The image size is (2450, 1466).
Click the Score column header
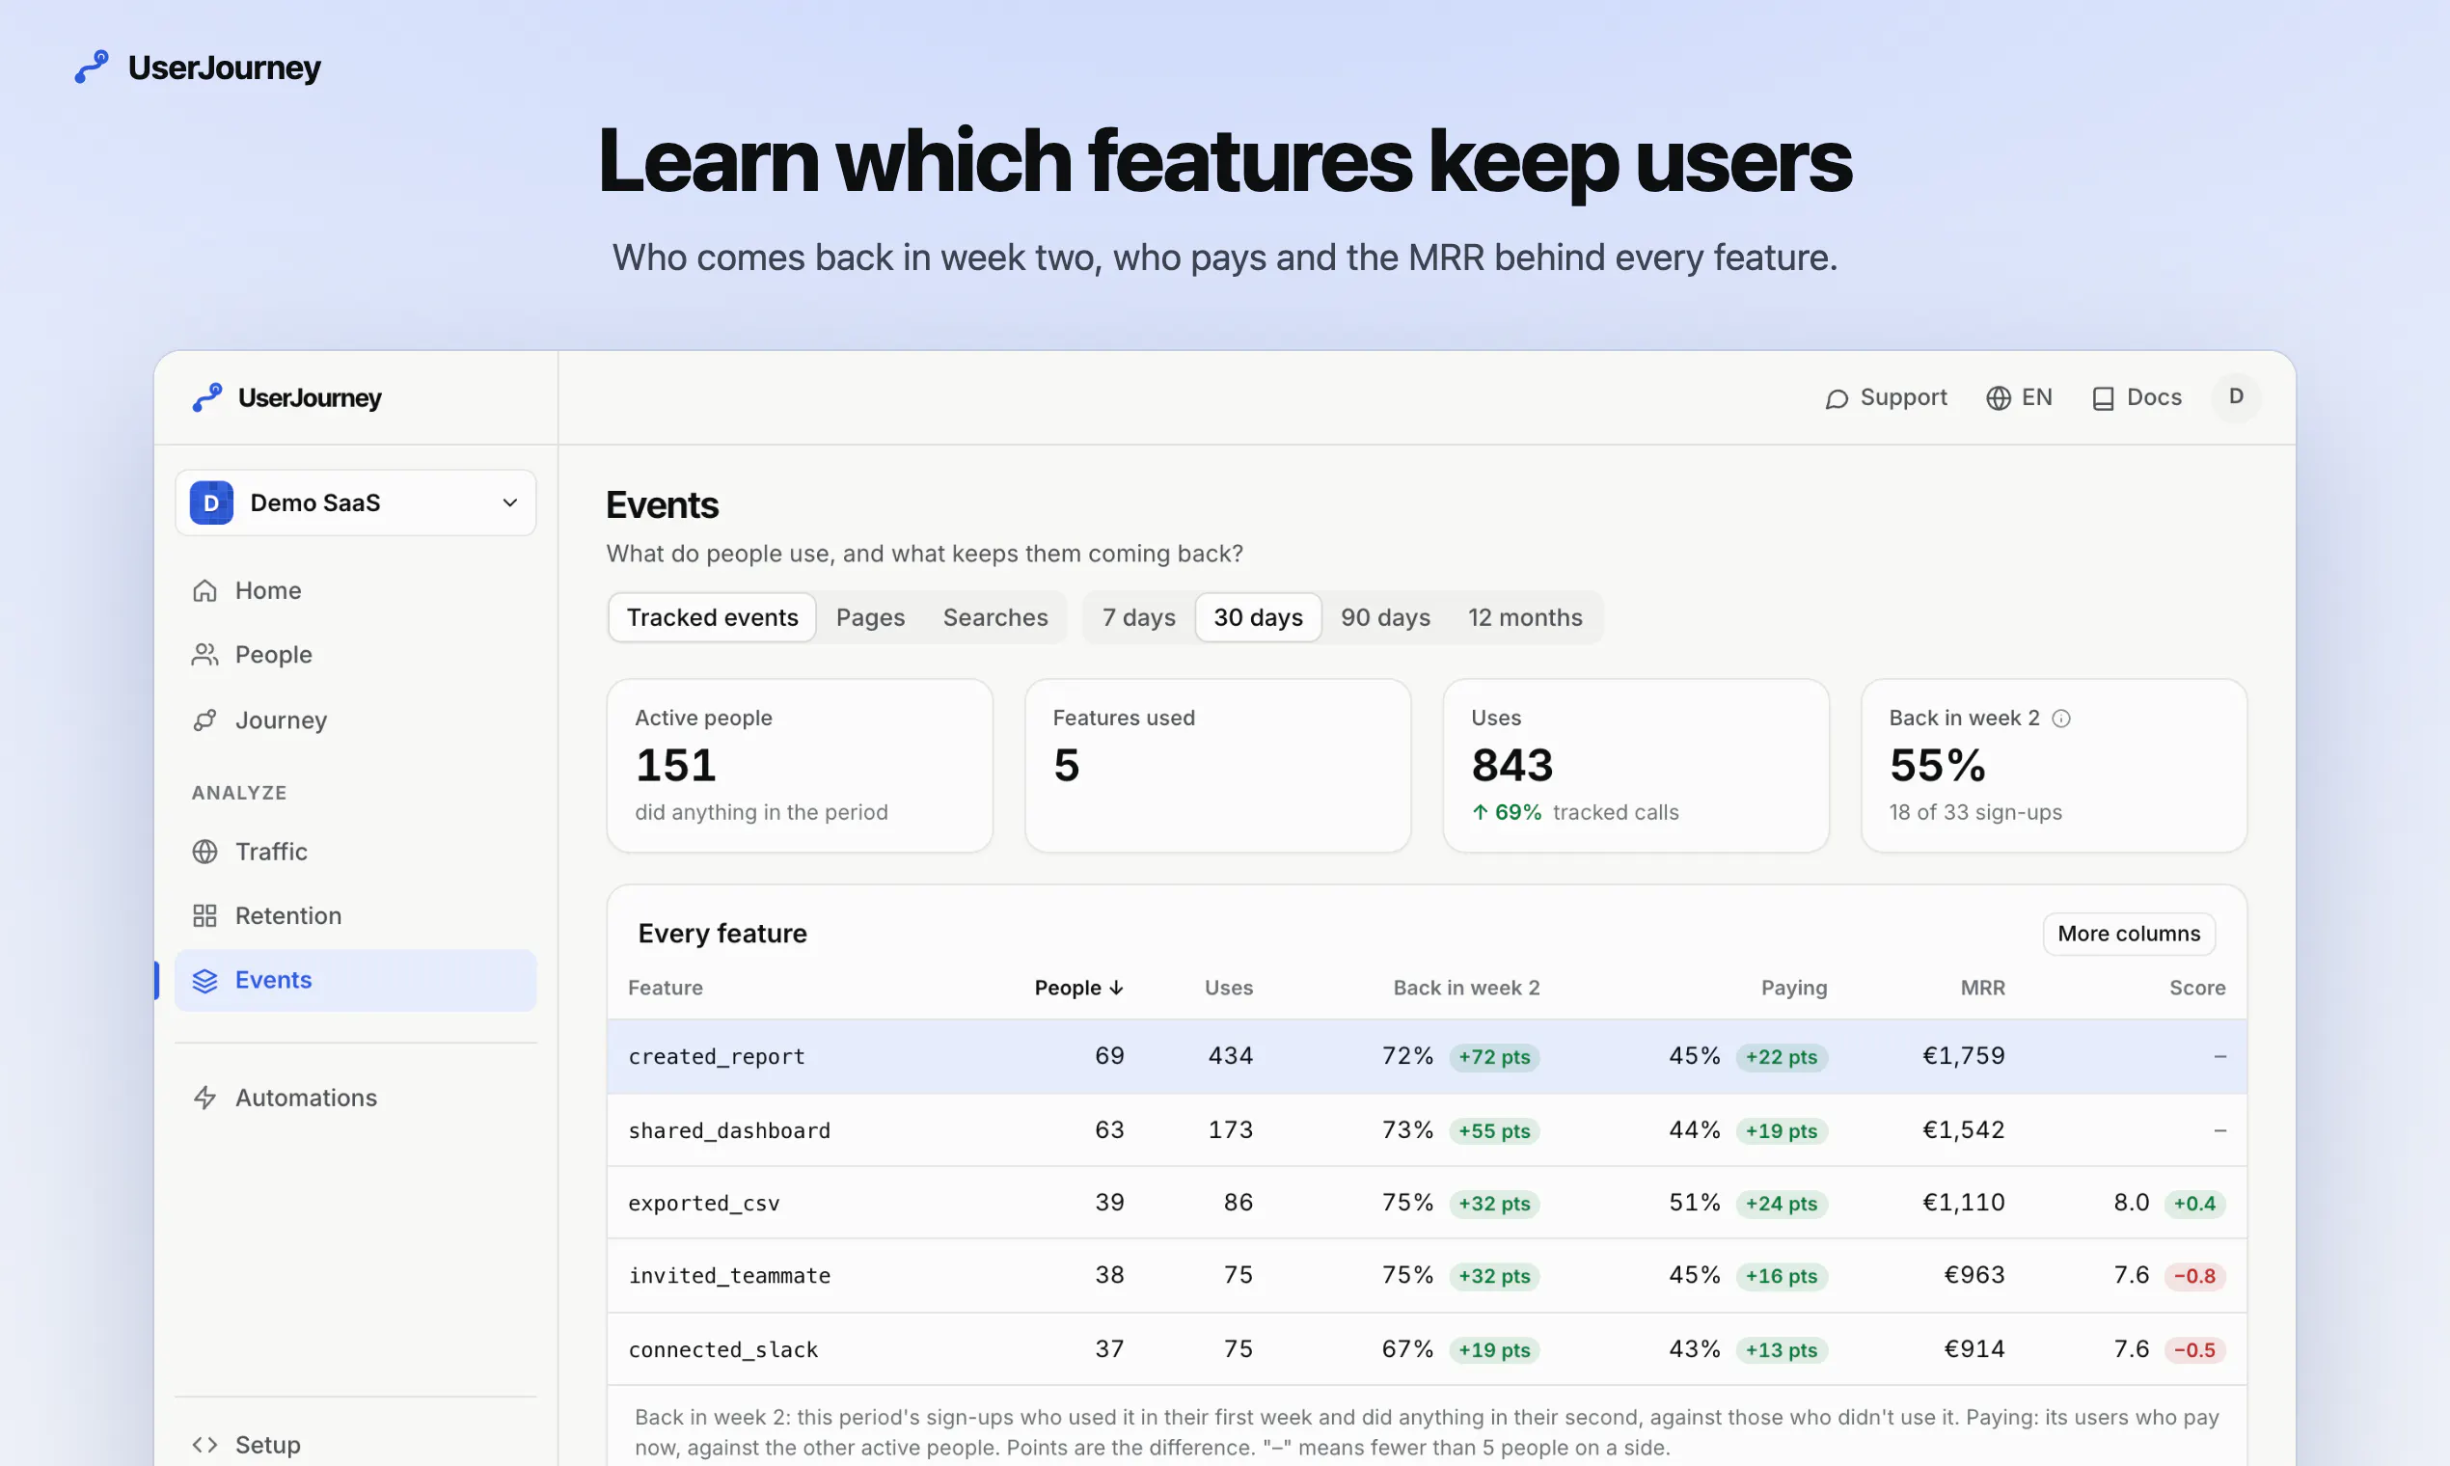point(2197,988)
